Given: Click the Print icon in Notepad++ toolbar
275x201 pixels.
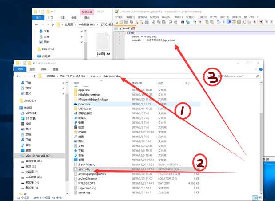Looking at the screenshot, I should pyautogui.click(x=147, y=22).
